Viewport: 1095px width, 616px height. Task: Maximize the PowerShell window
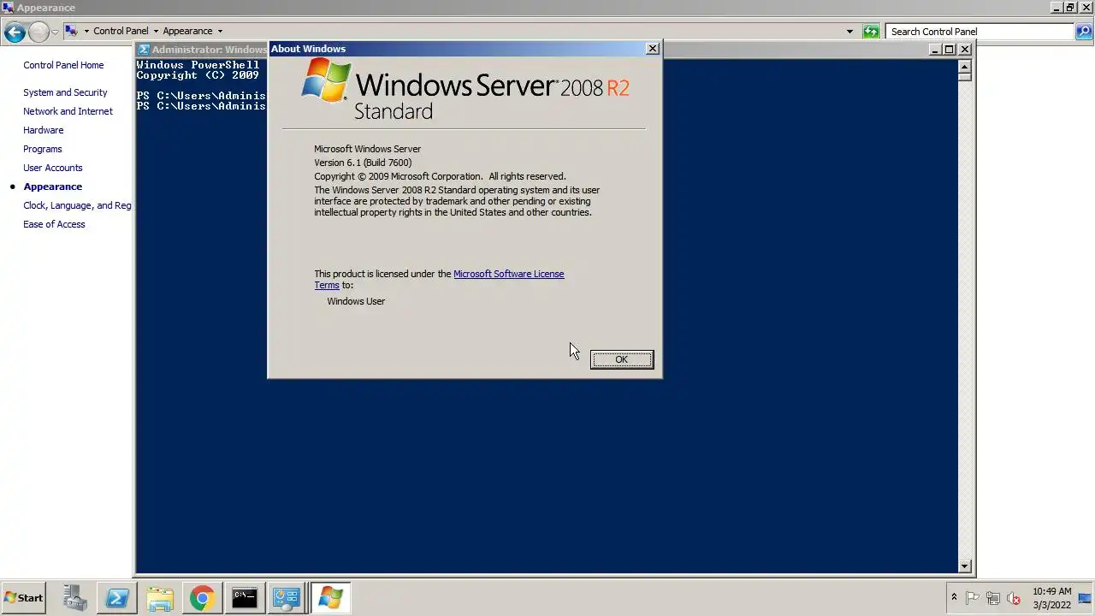coord(949,50)
